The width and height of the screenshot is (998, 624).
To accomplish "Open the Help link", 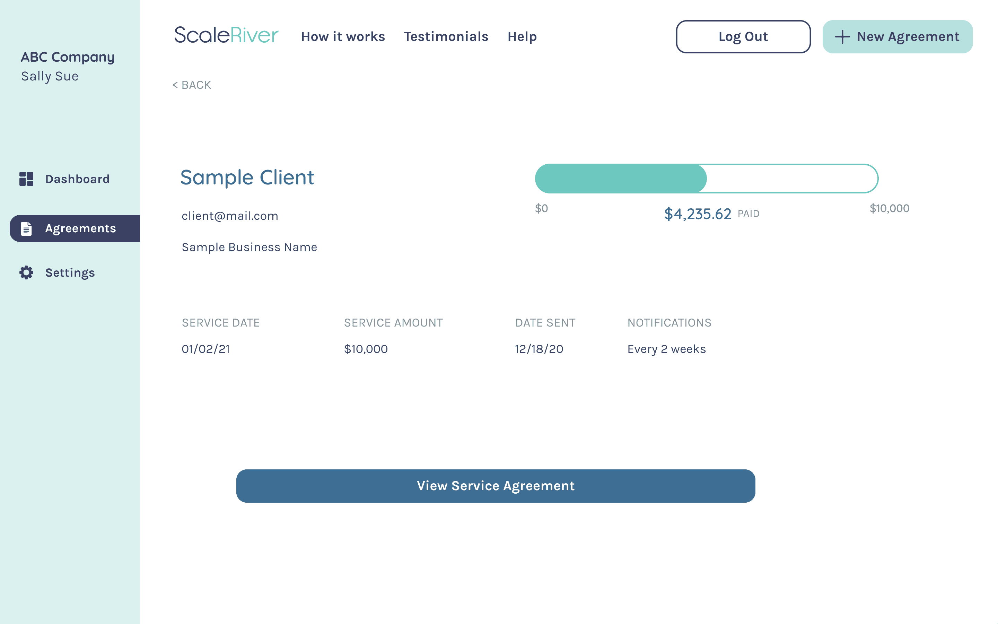I will (x=522, y=37).
